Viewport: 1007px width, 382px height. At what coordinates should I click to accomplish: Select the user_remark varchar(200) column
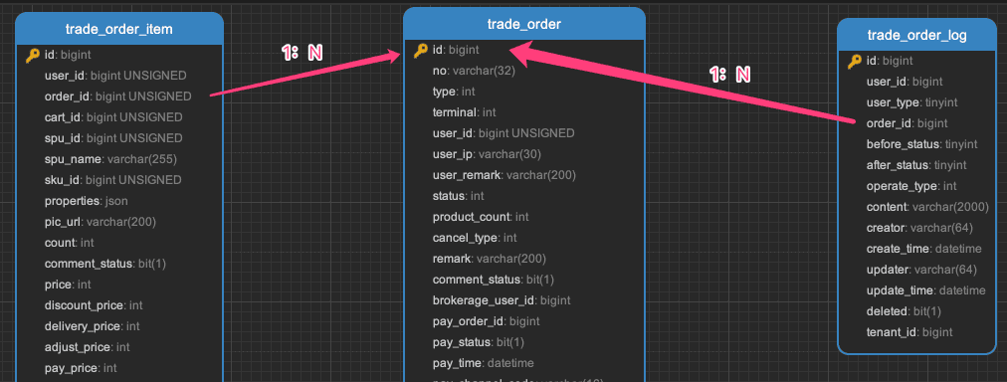coord(504,175)
